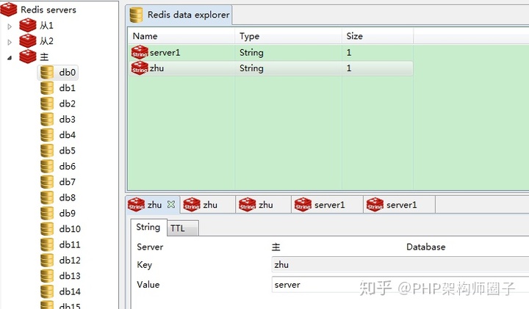Screen dimensions: 529x309
Task: Click the 从1 server icon
Action: [x=28, y=25]
